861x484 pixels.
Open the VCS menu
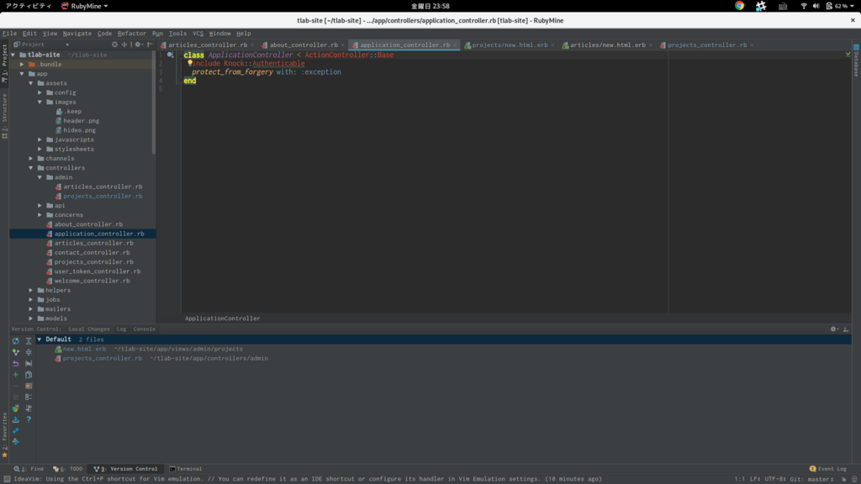(x=198, y=34)
